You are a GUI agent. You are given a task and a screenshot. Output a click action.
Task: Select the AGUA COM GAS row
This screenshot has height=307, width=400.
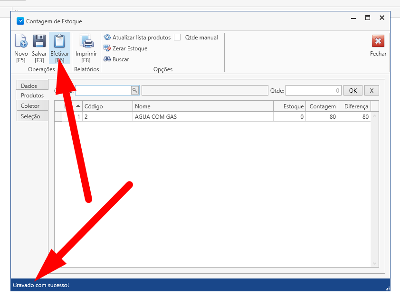click(202, 117)
